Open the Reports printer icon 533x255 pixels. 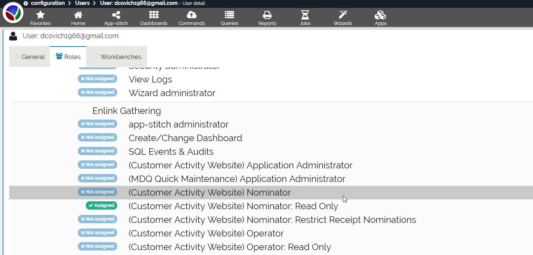[x=267, y=15]
